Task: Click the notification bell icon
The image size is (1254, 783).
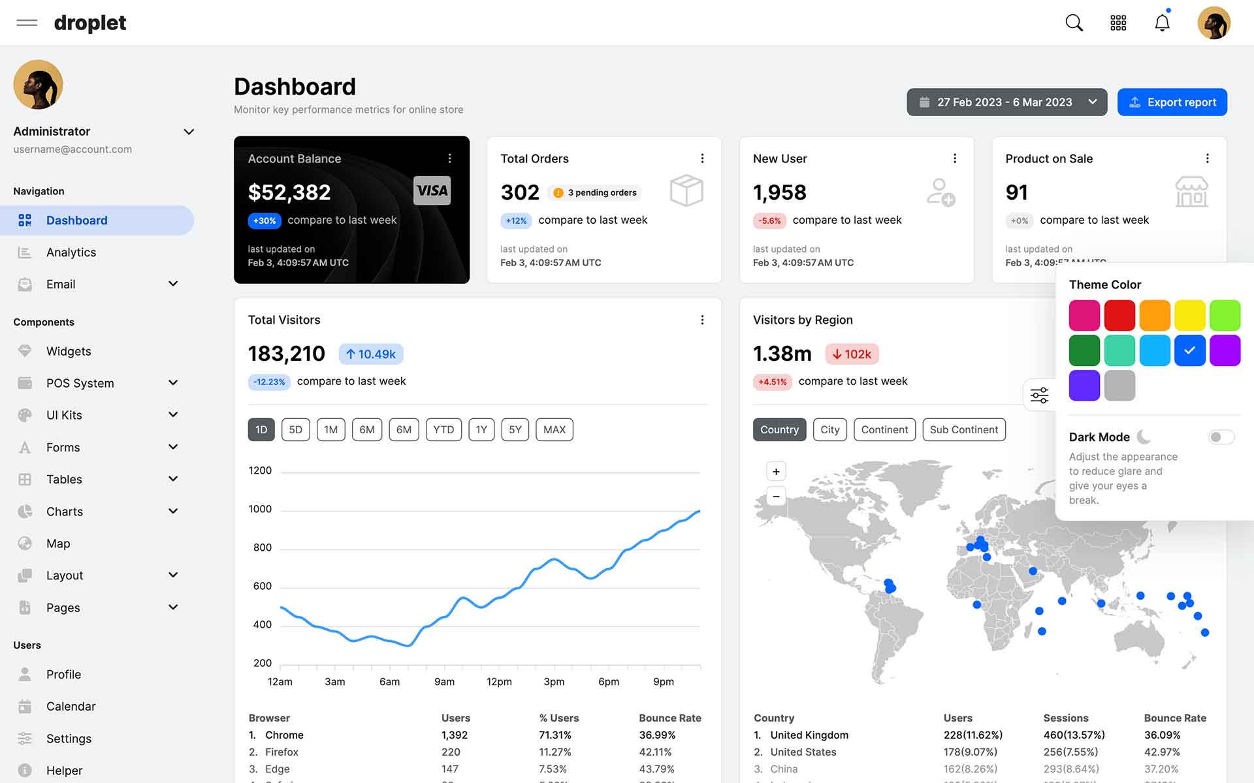Action: (x=1162, y=23)
